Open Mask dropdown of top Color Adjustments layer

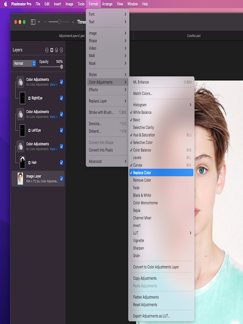[x=53, y=85]
